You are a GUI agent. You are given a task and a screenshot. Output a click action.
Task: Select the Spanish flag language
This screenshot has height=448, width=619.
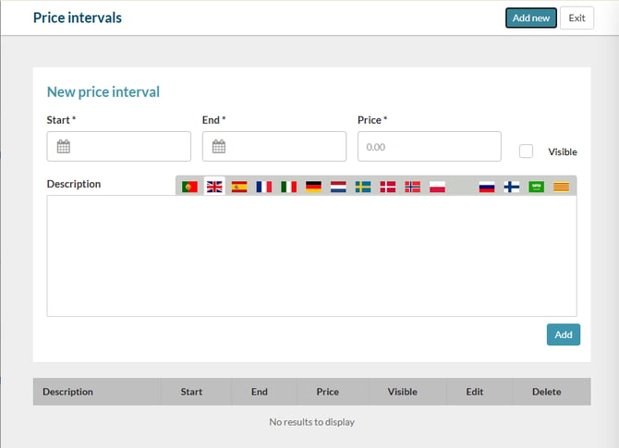239,187
